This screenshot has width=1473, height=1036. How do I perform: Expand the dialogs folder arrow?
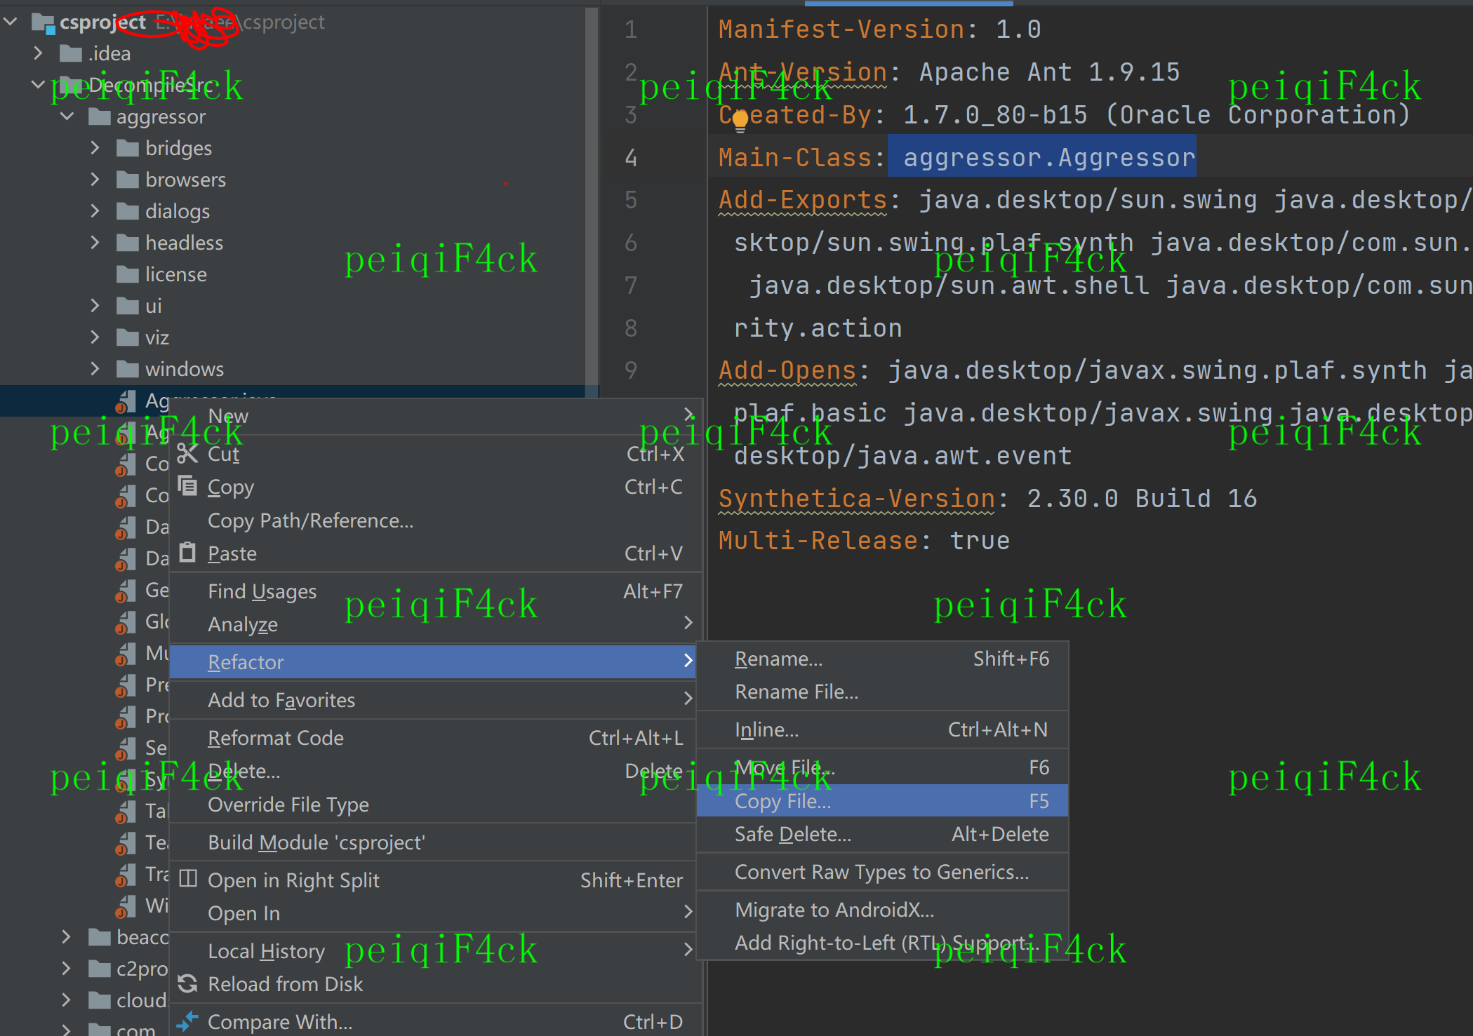95,211
